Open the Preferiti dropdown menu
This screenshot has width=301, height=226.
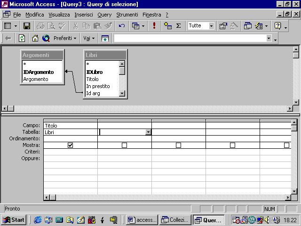(65, 39)
